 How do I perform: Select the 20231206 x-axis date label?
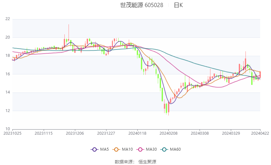click(75, 133)
